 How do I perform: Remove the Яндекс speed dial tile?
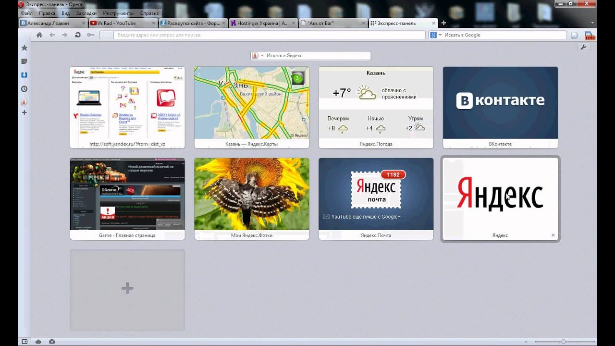point(553,235)
